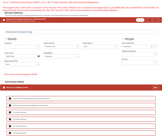Open the Customer dropdown

[x=22, y=46]
